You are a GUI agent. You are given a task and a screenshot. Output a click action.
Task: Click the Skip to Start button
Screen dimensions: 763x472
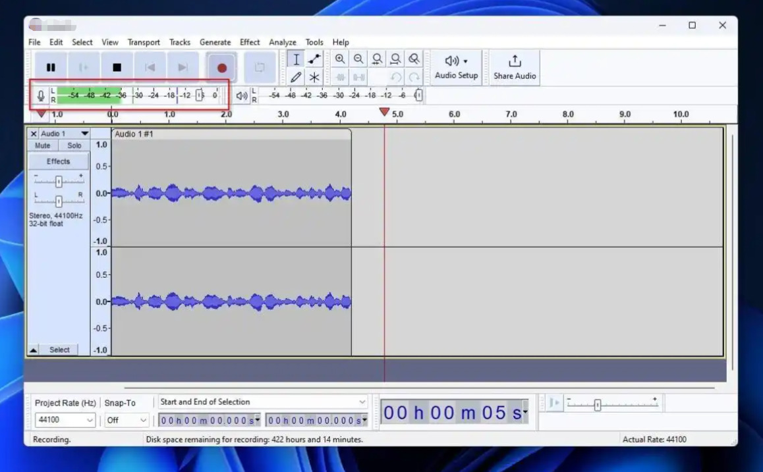tap(150, 67)
